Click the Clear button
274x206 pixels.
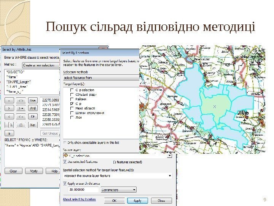(x=13, y=171)
